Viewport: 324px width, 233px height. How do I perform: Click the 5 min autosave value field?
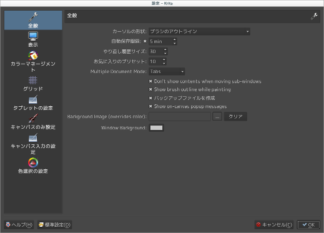(160, 41)
